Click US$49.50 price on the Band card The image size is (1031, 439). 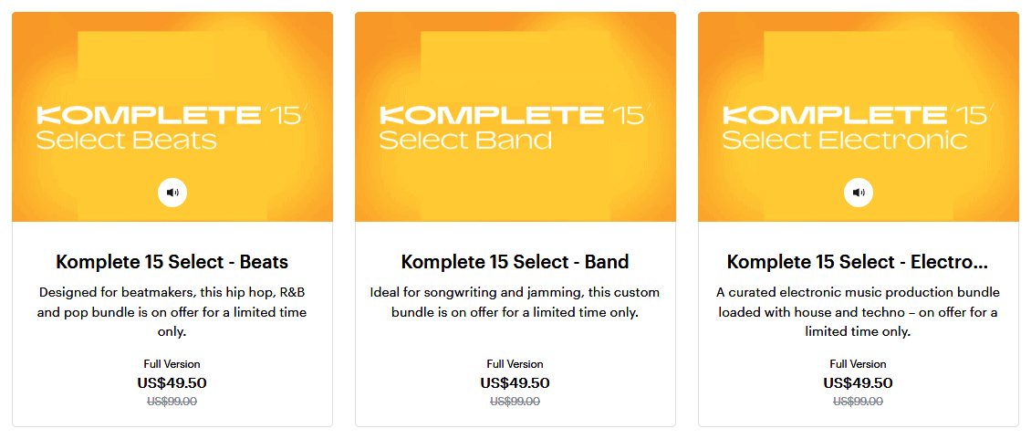click(x=515, y=383)
